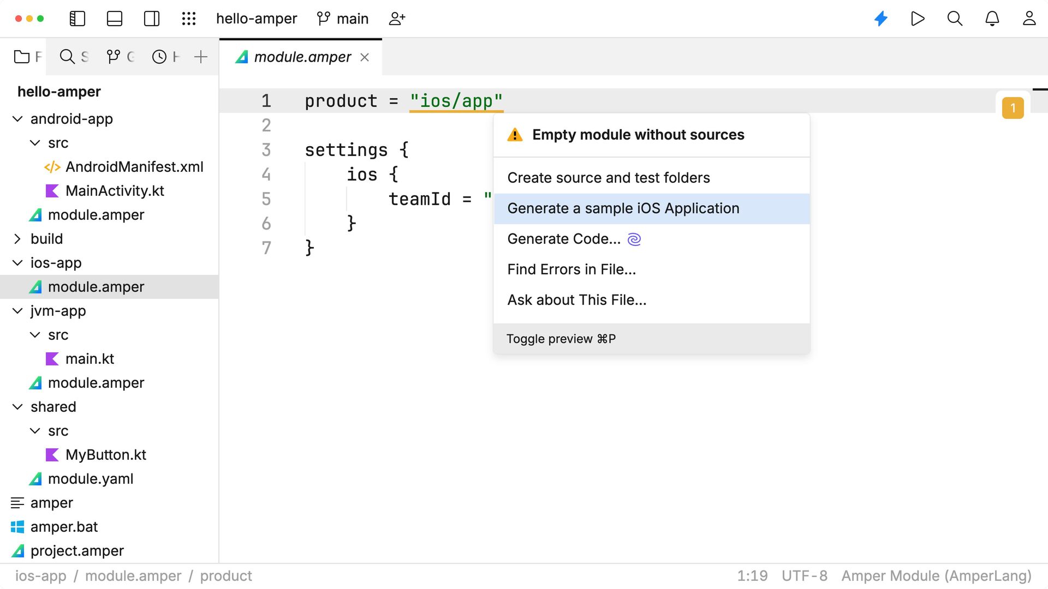Viewport: 1048px width, 589px height.
Task: Toggle the bottom panel layout
Action: pos(115,19)
